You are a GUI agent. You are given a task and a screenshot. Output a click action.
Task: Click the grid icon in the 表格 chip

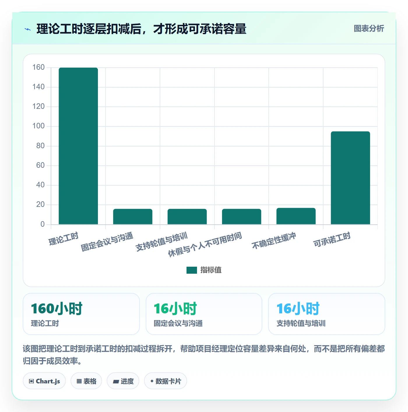point(79,381)
